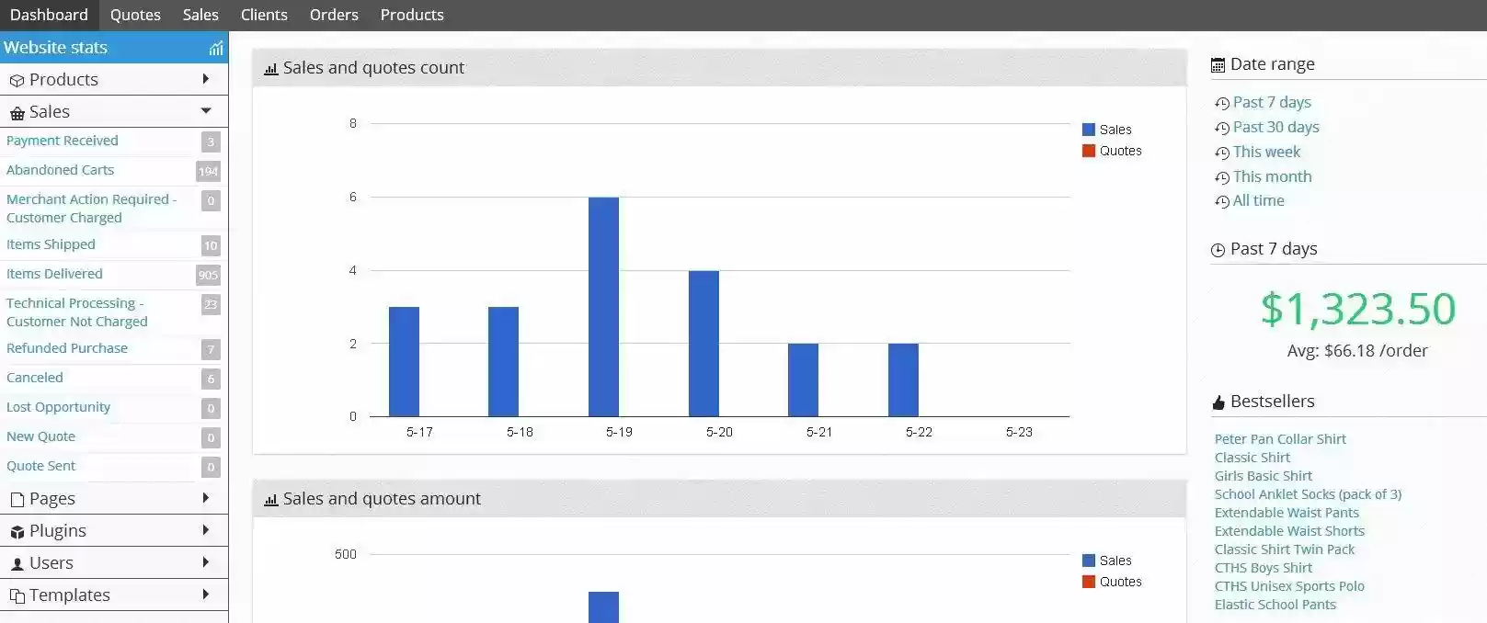Image resolution: width=1487 pixels, height=623 pixels.
Task: Click blue Sales legend swatch in count chart
Action: [x=1089, y=130]
